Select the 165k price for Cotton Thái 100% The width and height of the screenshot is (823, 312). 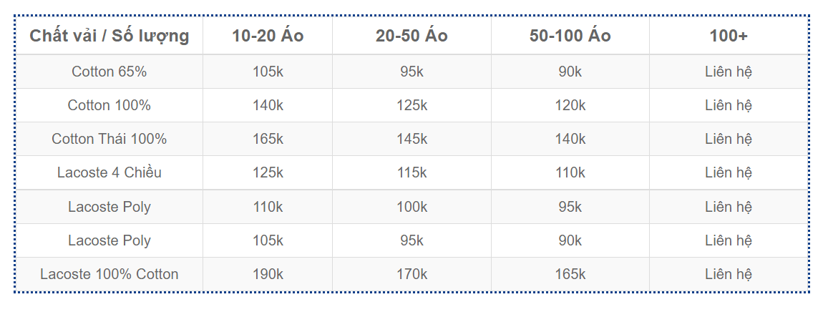pyautogui.click(x=268, y=139)
